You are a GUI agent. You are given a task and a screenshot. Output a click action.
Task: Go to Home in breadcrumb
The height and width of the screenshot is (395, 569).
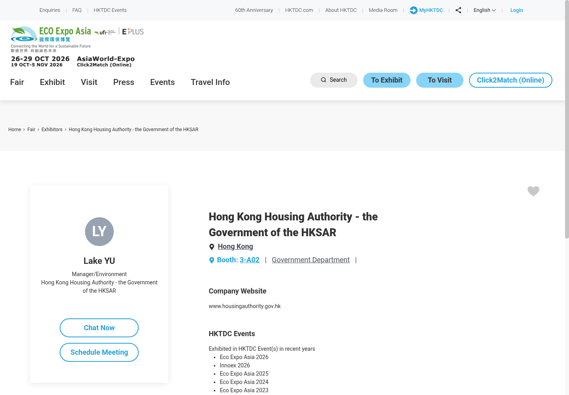point(15,130)
